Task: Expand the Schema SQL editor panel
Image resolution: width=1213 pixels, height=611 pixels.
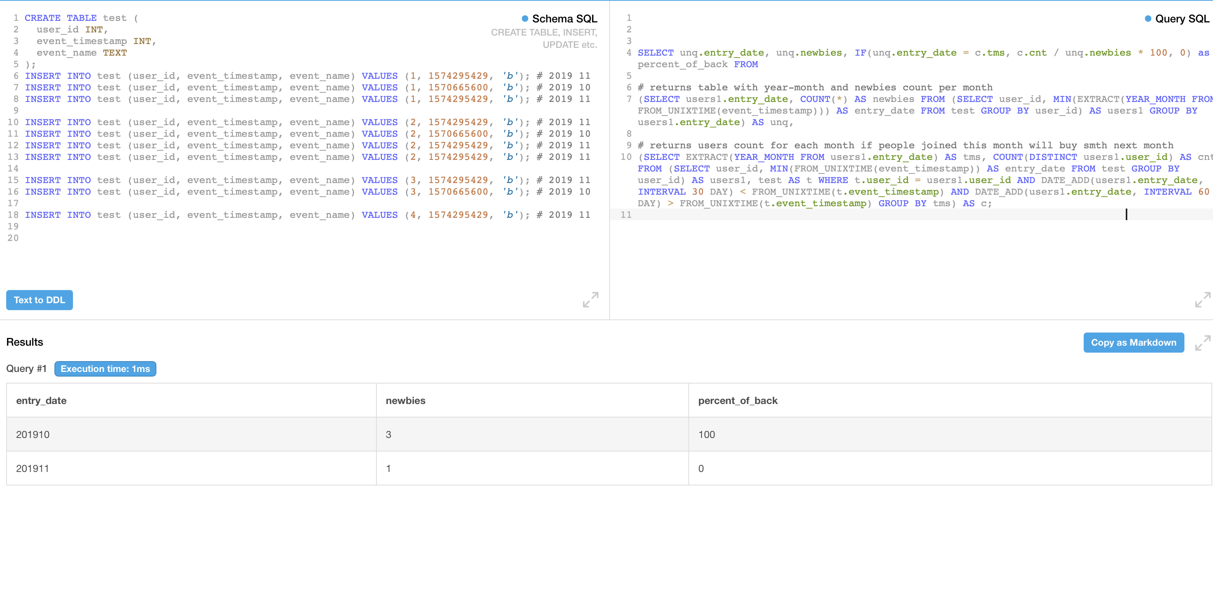Action: click(590, 300)
